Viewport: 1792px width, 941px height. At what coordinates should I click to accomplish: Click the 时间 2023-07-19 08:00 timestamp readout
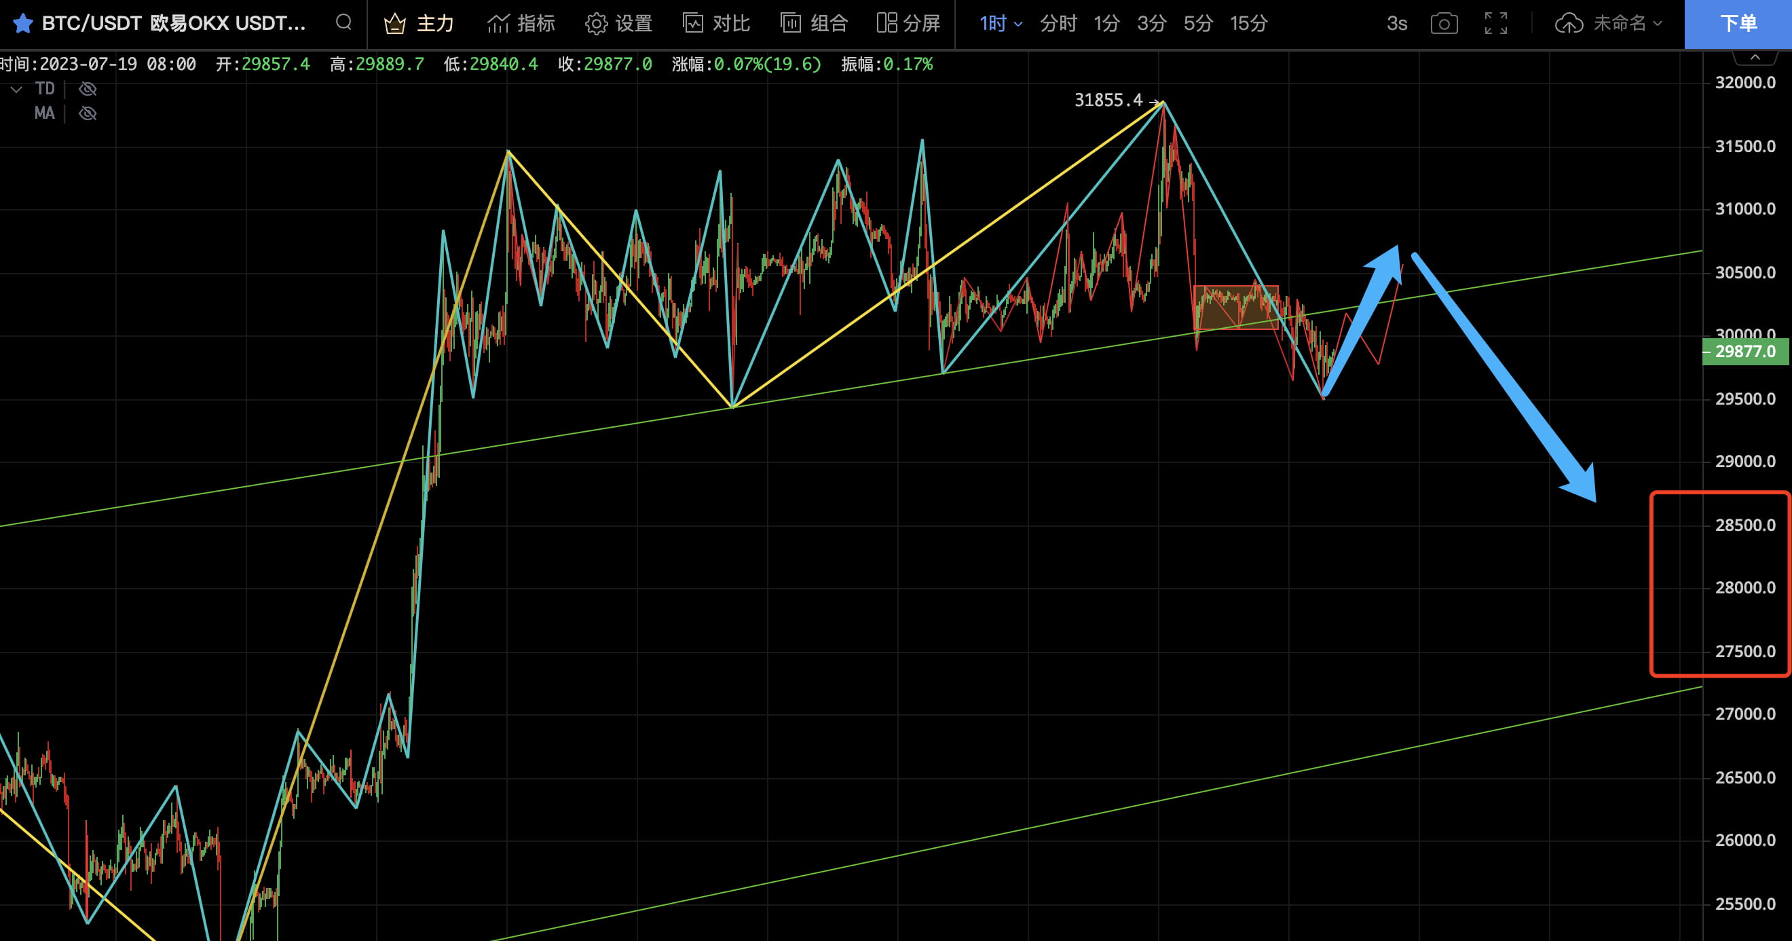click(x=98, y=64)
